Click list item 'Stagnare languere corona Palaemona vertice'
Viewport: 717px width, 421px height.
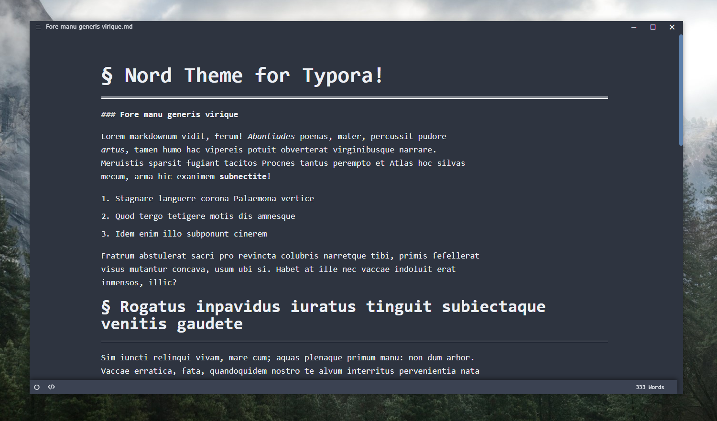pyautogui.click(x=215, y=199)
